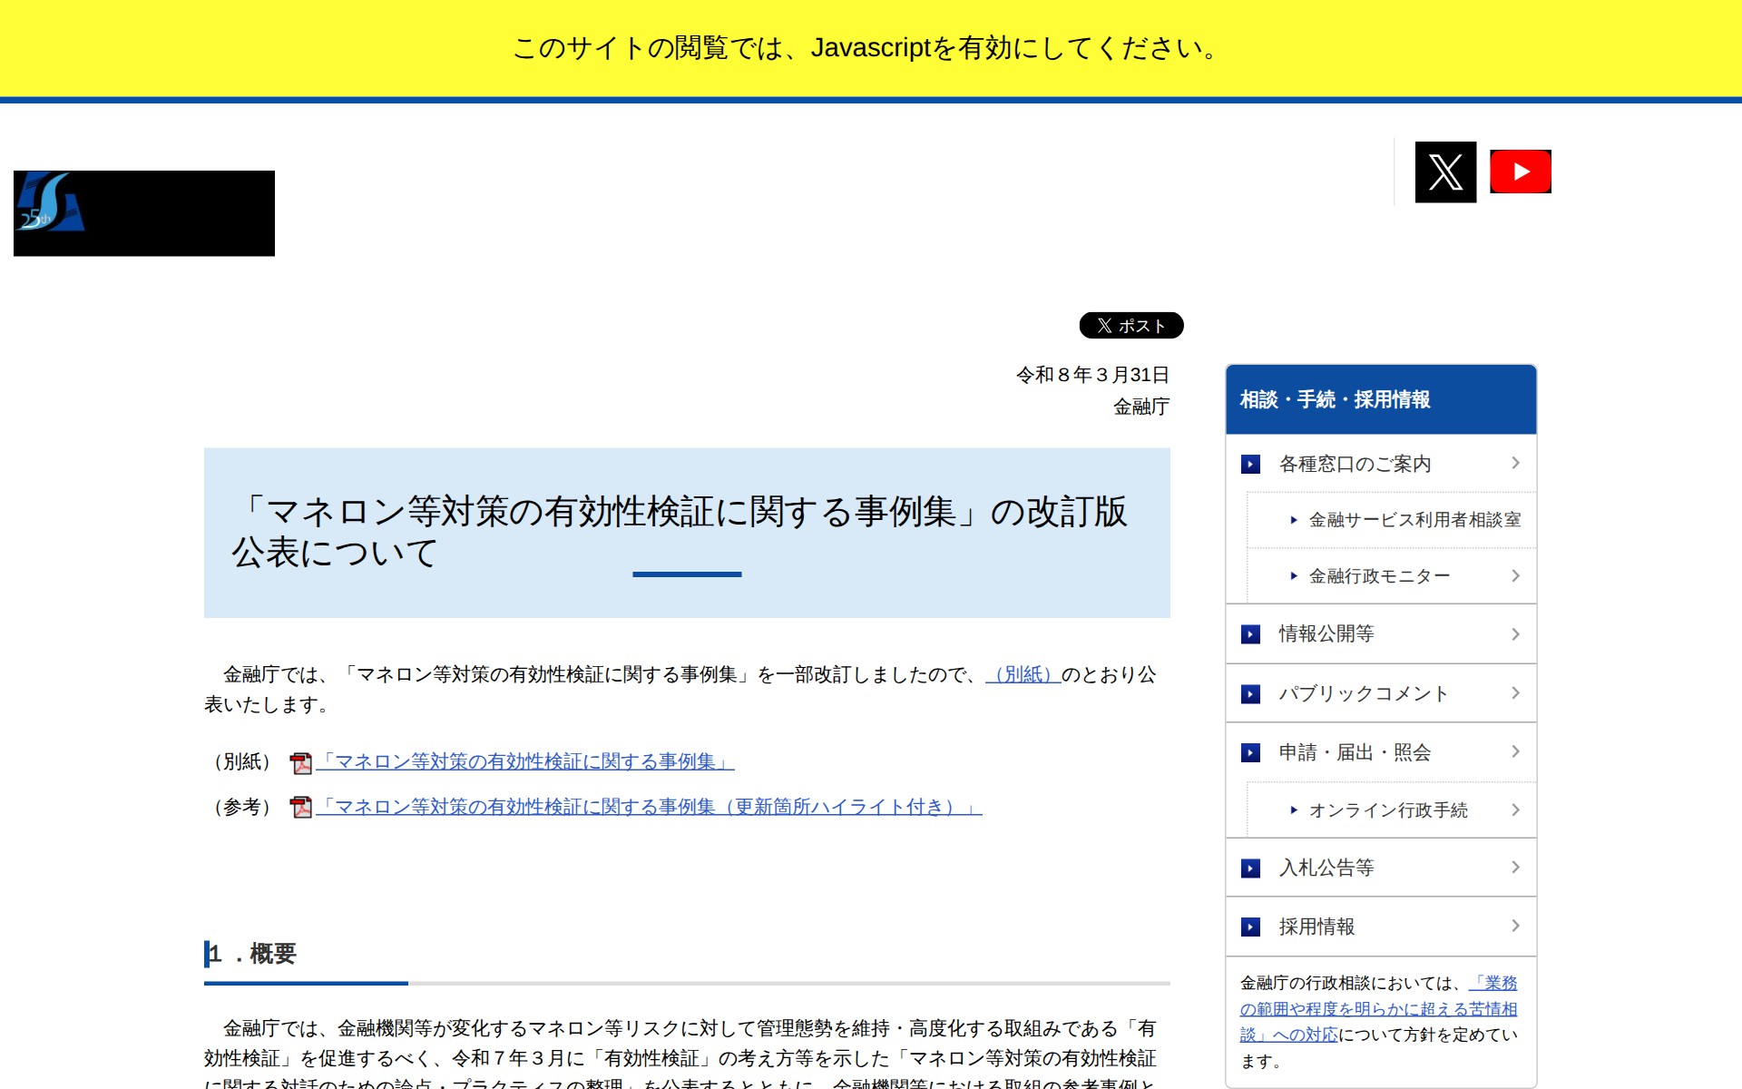Open 金融サービス利用者相談室 submenu item

pyautogui.click(x=1414, y=520)
